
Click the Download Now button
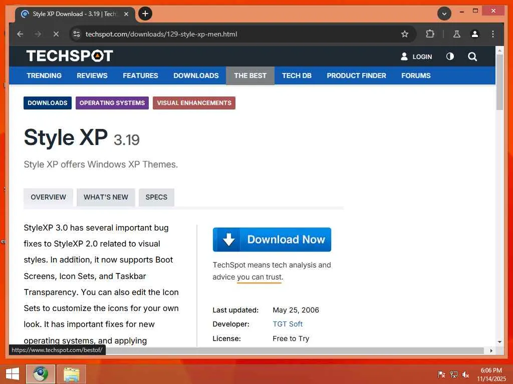coord(272,239)
